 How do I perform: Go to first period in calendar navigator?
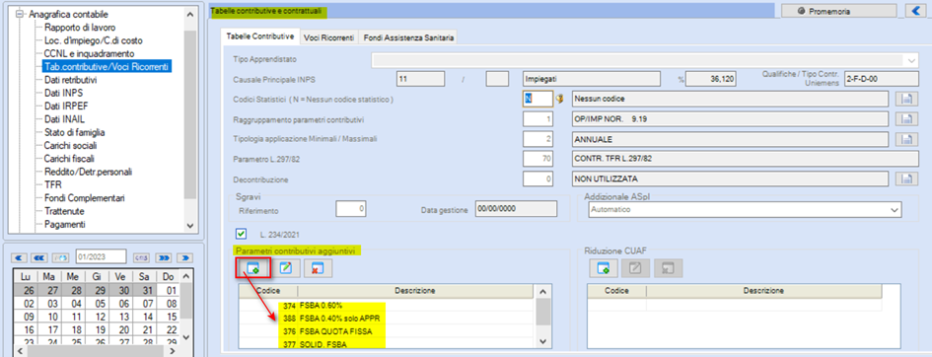[20, 257]
